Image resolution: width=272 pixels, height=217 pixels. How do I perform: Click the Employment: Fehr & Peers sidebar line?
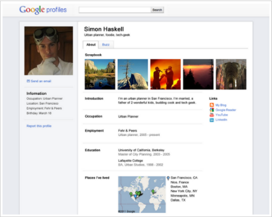coord(44,108)
